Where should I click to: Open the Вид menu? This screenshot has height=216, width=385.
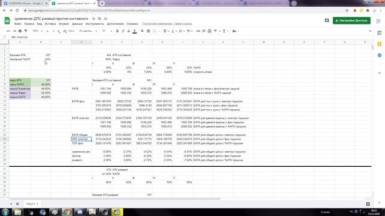point(40,24)
